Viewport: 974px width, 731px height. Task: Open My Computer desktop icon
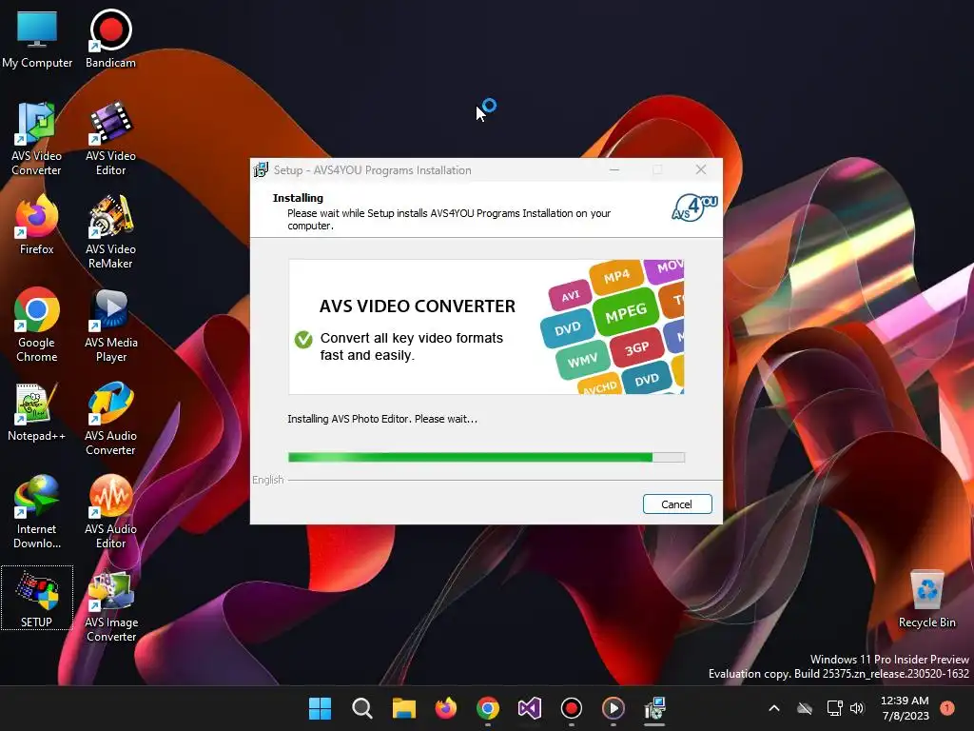(37, 39)
